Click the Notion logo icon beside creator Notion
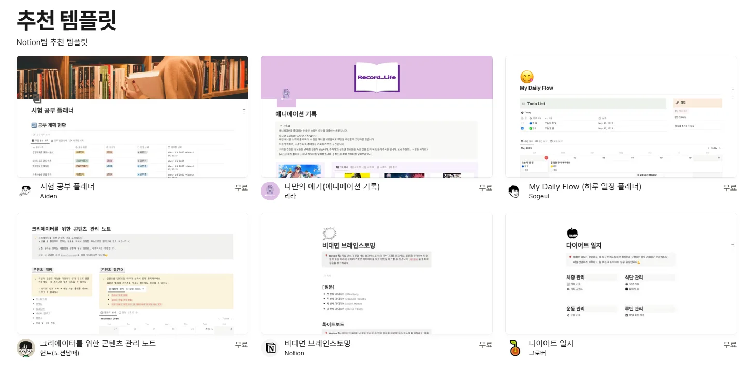 269,347
